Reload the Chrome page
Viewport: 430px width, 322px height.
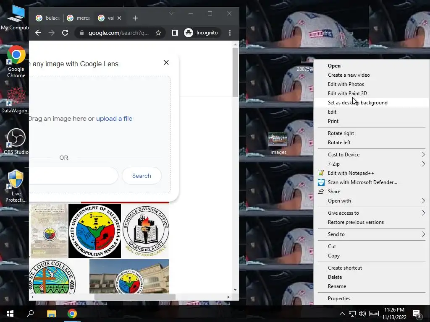(x=65, y=33)
